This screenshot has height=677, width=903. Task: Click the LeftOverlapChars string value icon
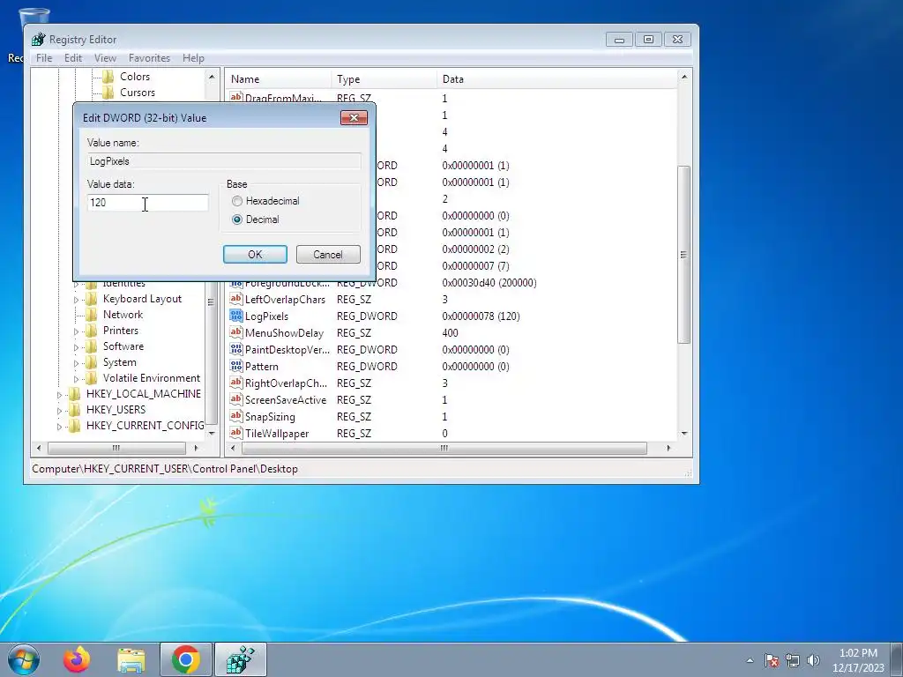236,299
